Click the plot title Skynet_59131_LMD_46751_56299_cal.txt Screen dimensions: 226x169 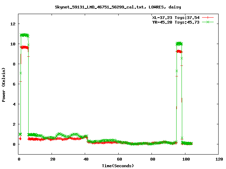click(x=99, y=7)
